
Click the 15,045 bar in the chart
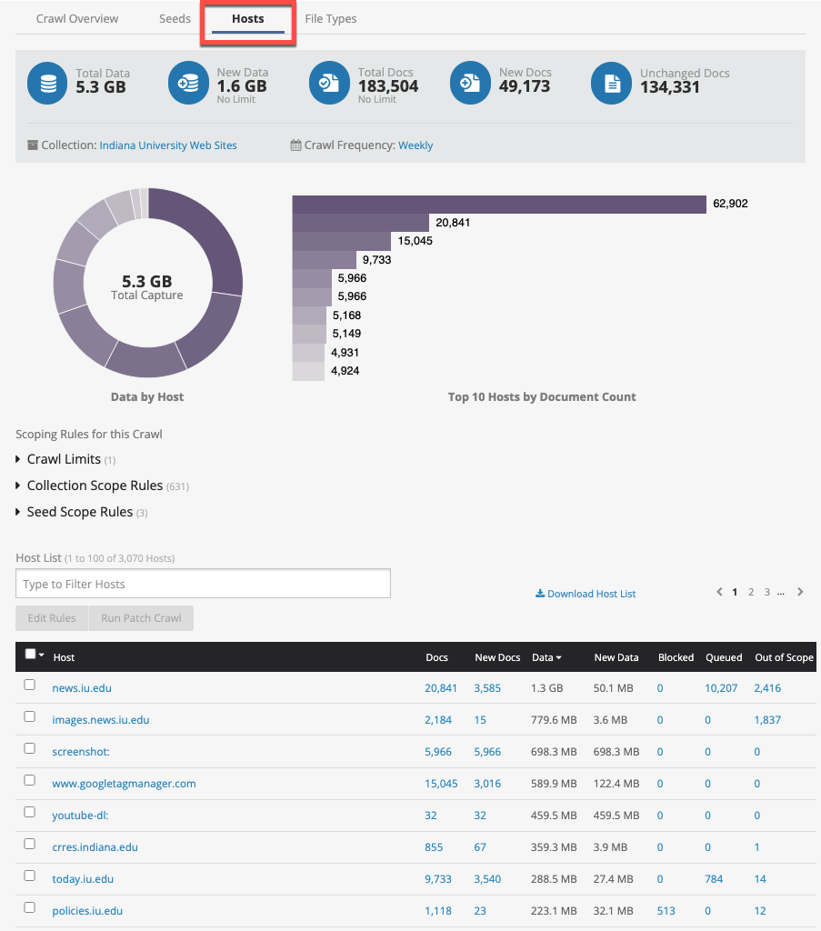pyautogui.click(x=341, y=241)
